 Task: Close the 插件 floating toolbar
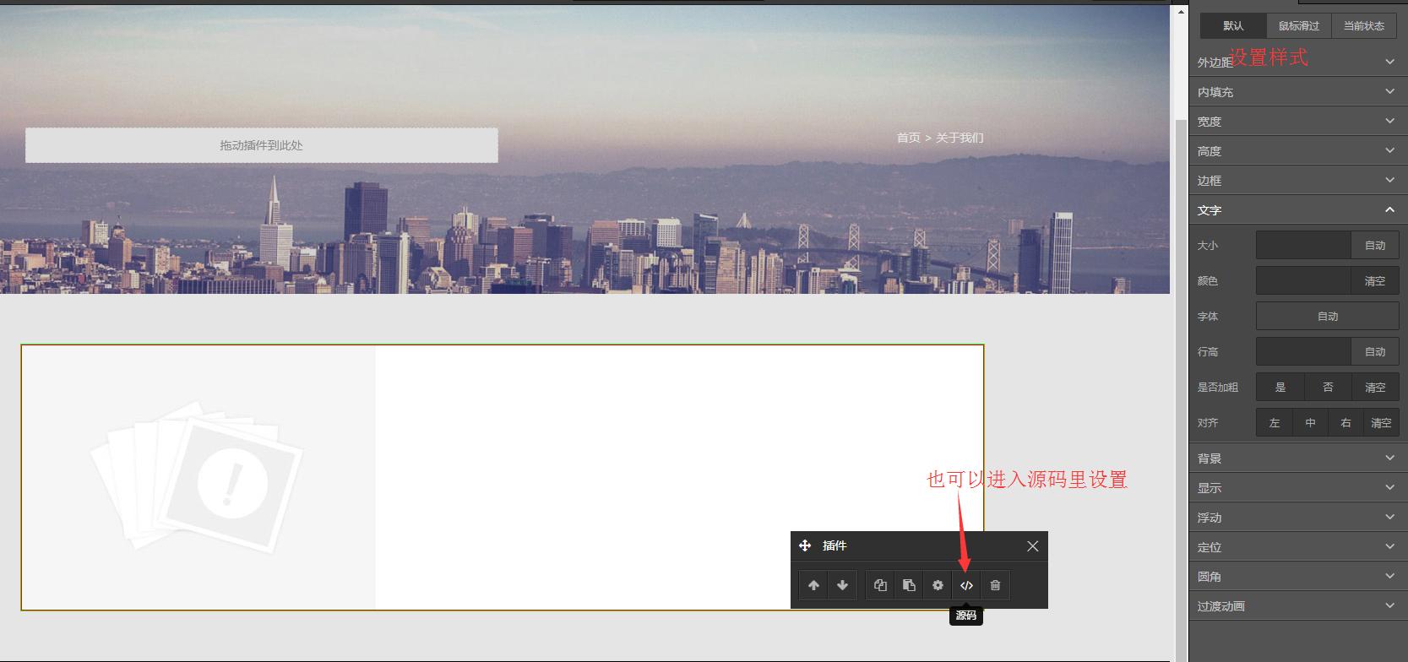tap(1032, 546)
